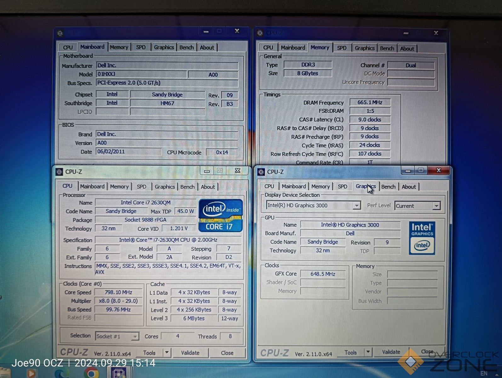Open SPD tab in the top-right Memory window
The width and height of the screenshot is (502, 378).
point(342,48)
